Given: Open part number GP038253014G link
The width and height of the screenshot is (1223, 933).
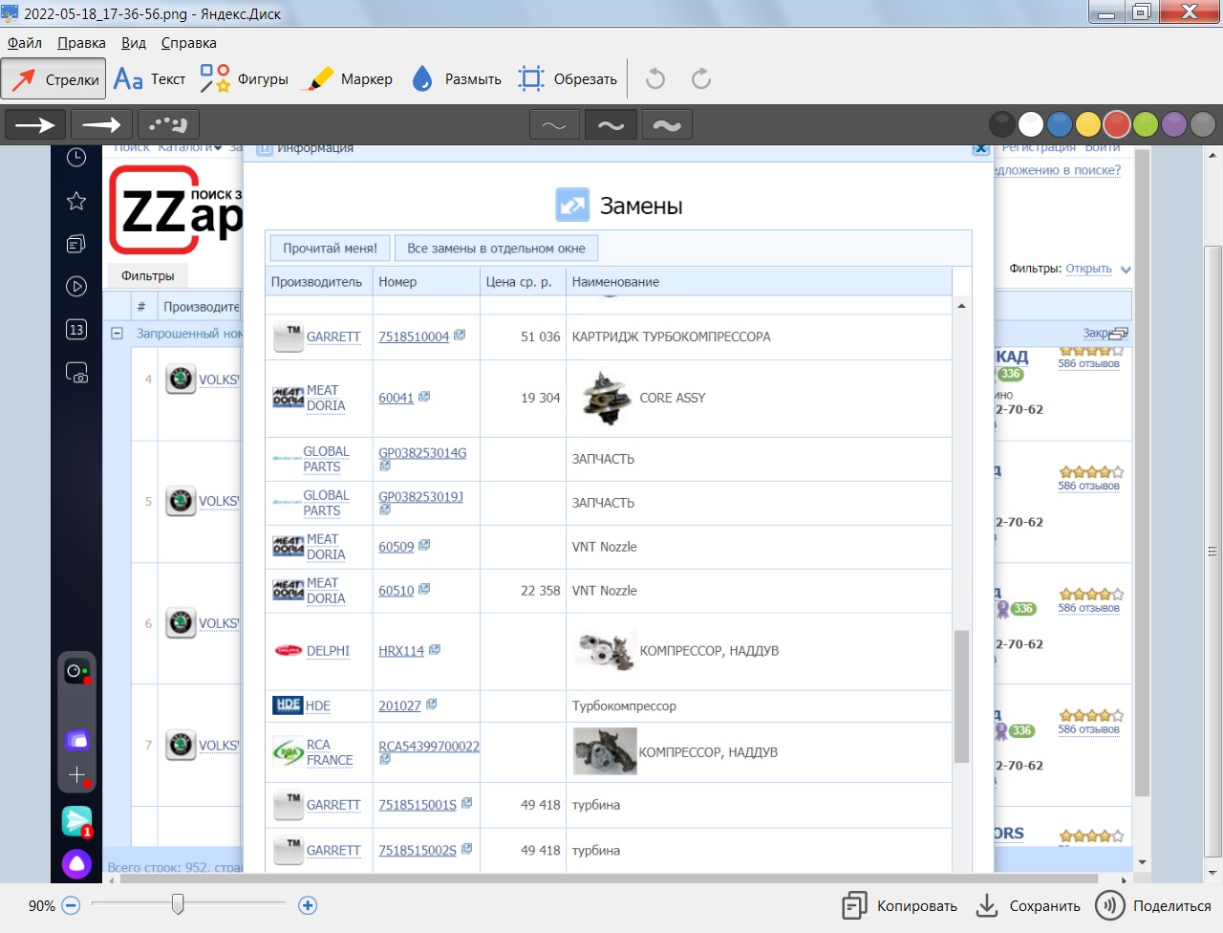Looking at the screenshot, I should (x=422, y=453).
